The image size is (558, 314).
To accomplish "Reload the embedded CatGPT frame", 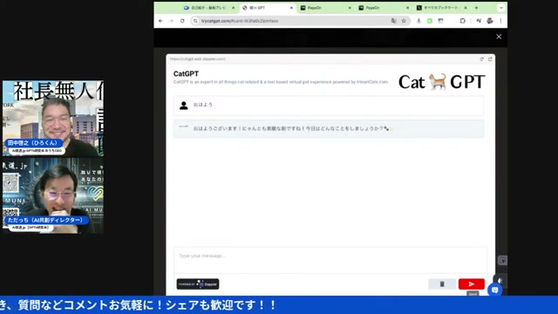I will (481, 59).
